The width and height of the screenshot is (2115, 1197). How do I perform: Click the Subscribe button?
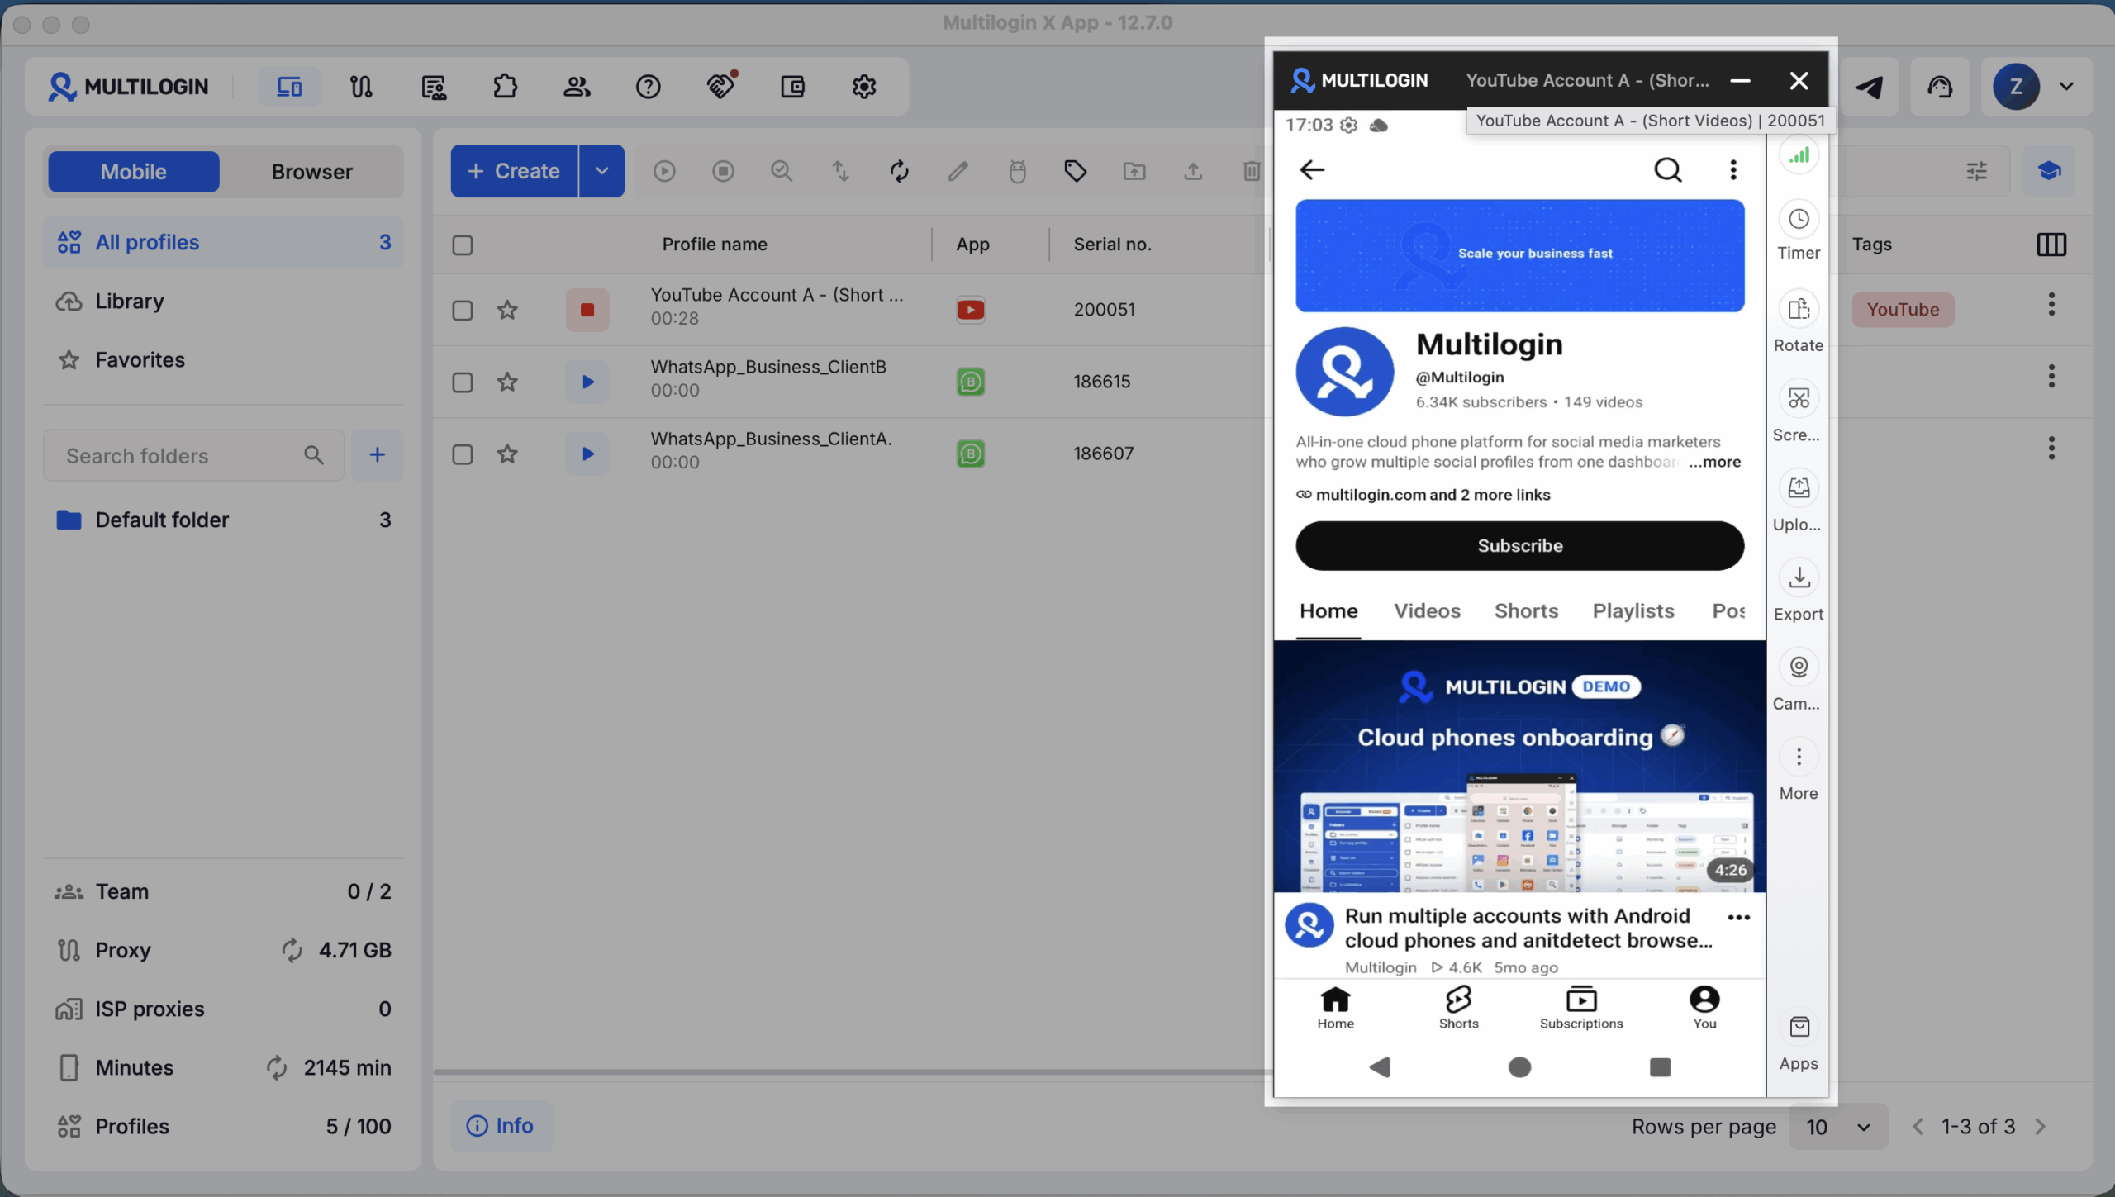(x=1519, y=546)
